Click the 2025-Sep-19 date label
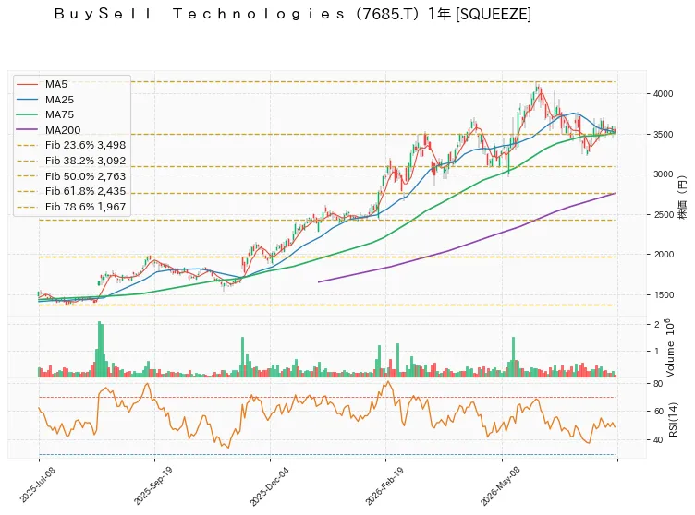Screen dimensions: 695x515 [152, 485]
